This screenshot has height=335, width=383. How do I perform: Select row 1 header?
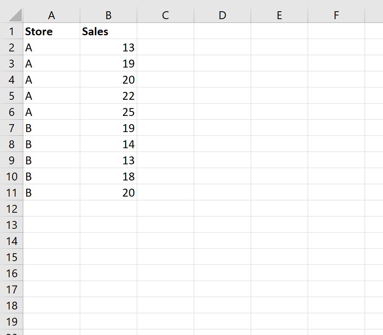pos(12,32)
